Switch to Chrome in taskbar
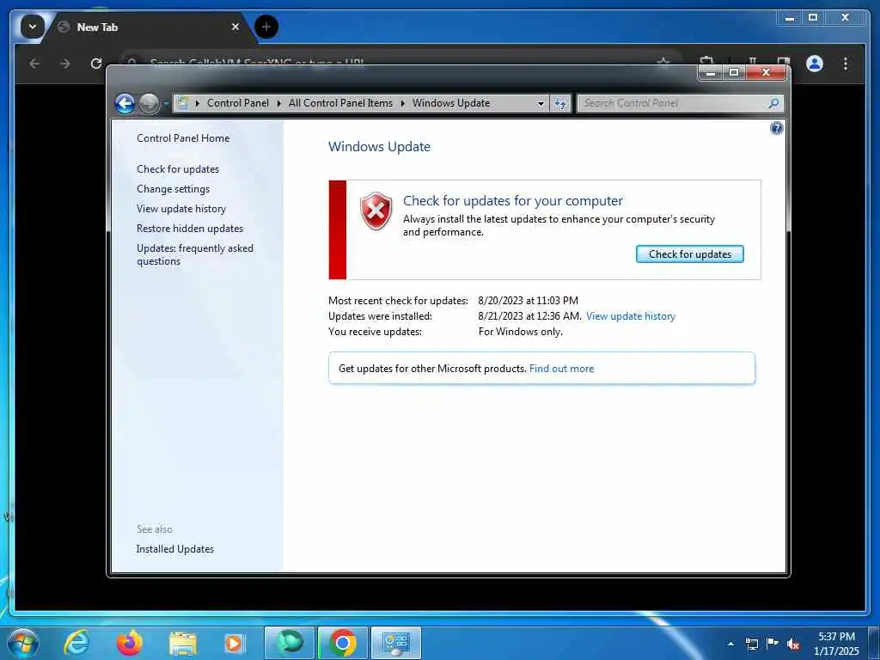 coord(343,643)
